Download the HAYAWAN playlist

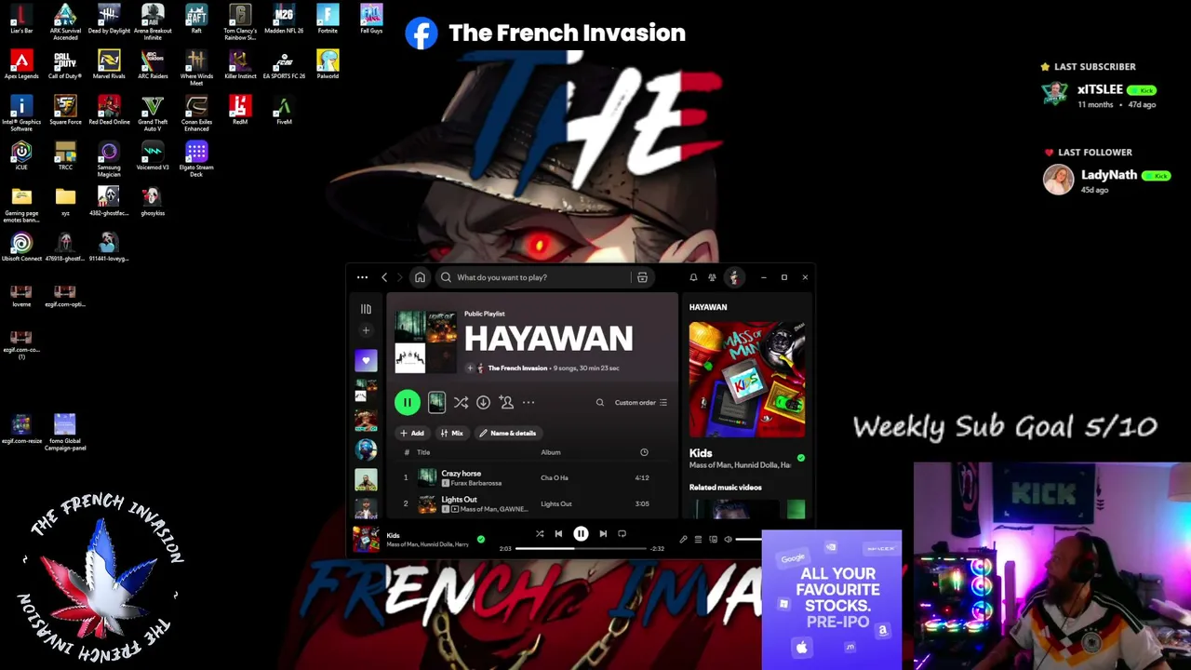483,402
